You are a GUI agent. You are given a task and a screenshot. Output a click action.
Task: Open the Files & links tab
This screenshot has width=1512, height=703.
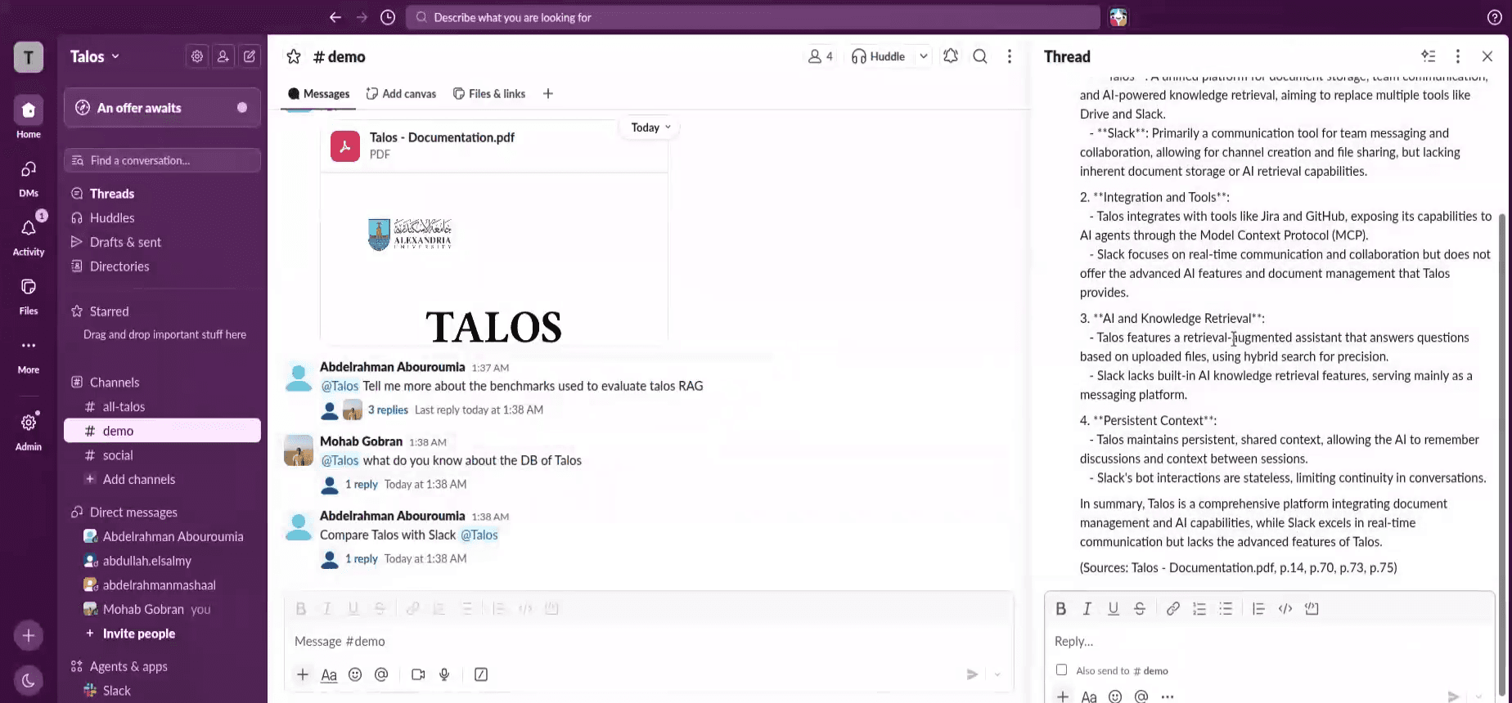[x=489, y=94]
